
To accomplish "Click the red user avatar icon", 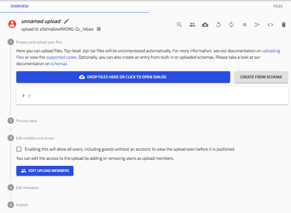I will point(12,24).
